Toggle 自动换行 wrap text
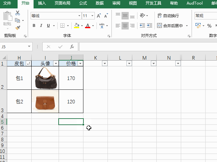This screenshot has height=162, width=217. [x=168, y=16]
